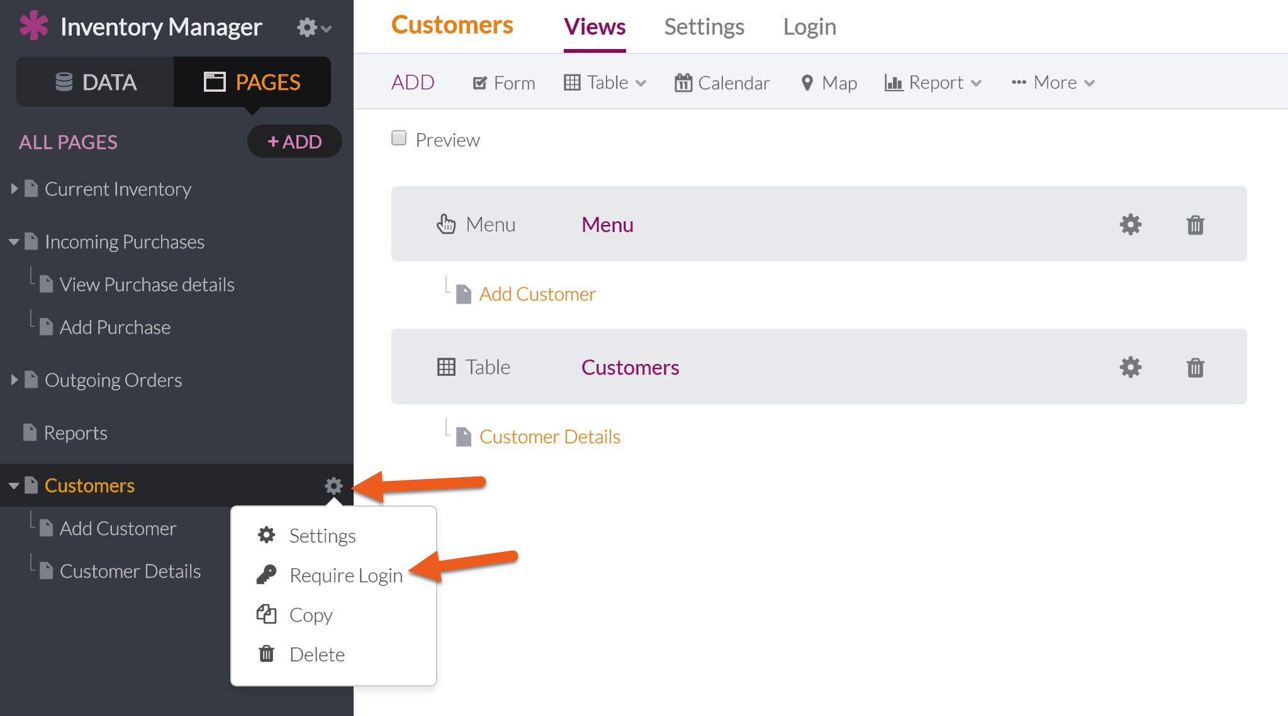Choose Copy in the page popup menu
This screenshot has height=716, width=1288.
[311, 615]
